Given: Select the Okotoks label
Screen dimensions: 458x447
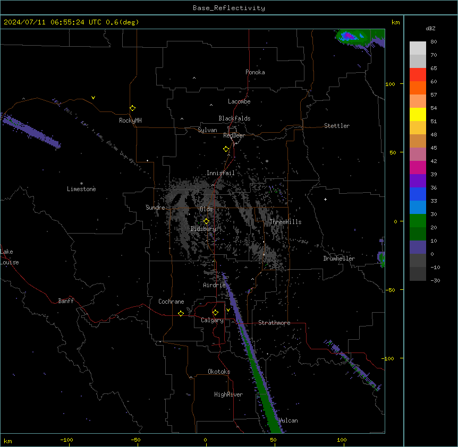Looking at the screenshot, I should point(219,372).
